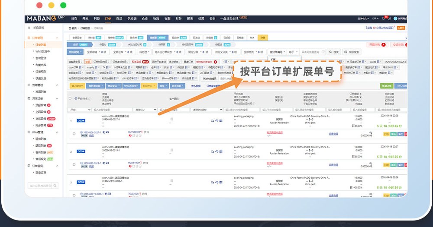
Task: Open order link 55934806-0227-1
Action: point(92,132)
